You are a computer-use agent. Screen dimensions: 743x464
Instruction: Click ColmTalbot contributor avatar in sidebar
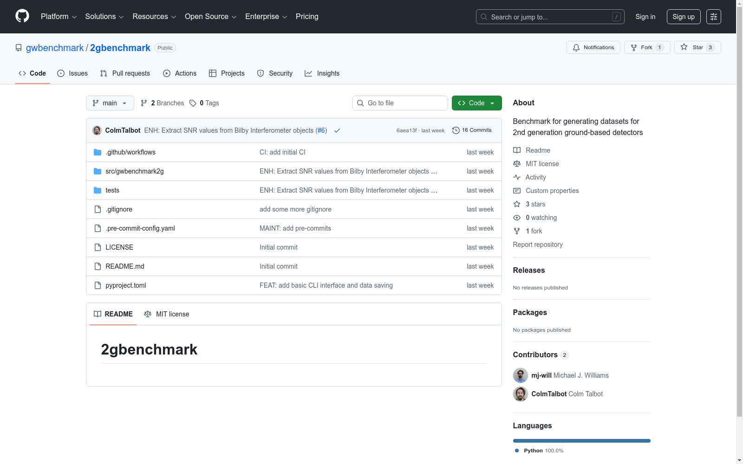[x=521, y=394]
